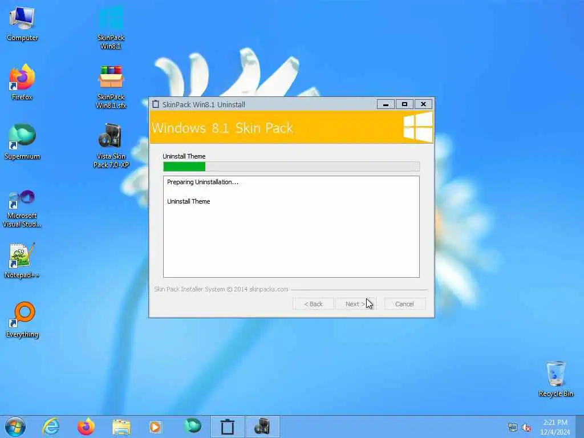
Task: Select the SkinPack Win8.1.sfx archive icon
Action: coord(111,87)
